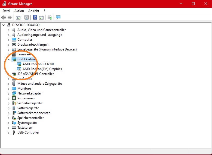
Task: Toggle the console tree toolbar icon
Action: tap(18, 18)
